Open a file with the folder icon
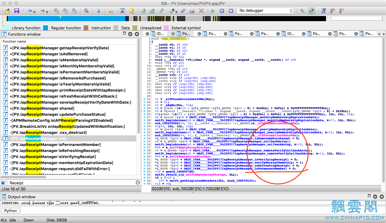This screenshot has height=223, width=386. 8,11
